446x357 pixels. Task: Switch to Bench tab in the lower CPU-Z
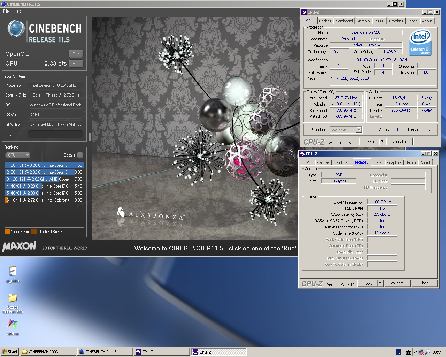[x=411, y=162]
